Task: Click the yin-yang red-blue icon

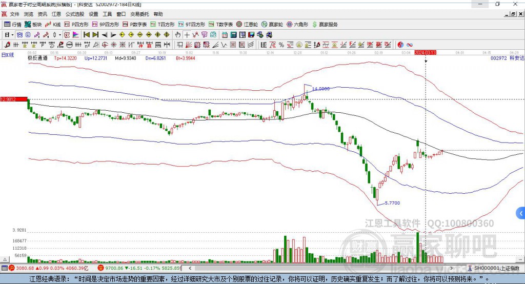Action: click(x=400, y=45)
